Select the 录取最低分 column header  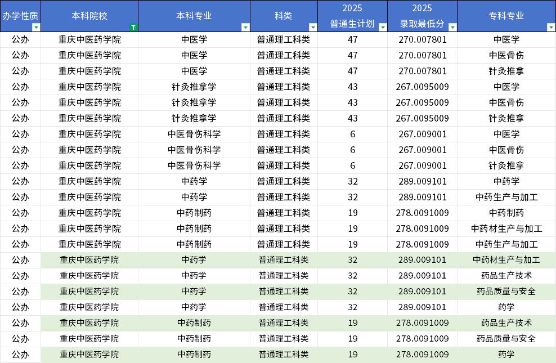pyautogui.click(x=421, y=15)
